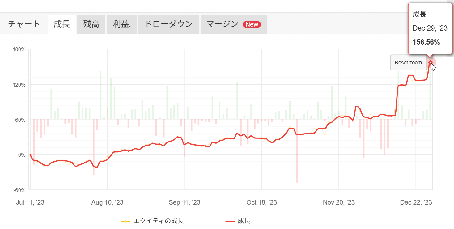Select the chart line's starting point at 0%
The width and height of the screenshot is (454, 229).
click(30, 155)
